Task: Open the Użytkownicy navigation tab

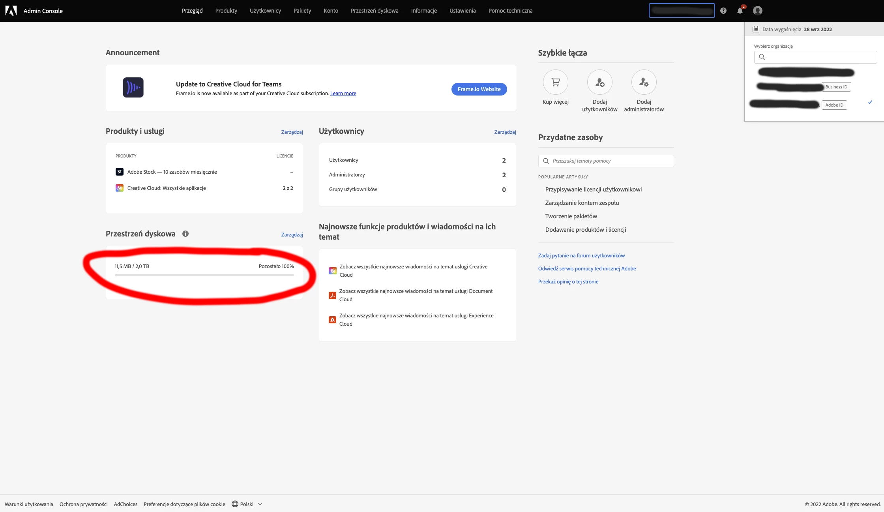Action: coord(265,11)
